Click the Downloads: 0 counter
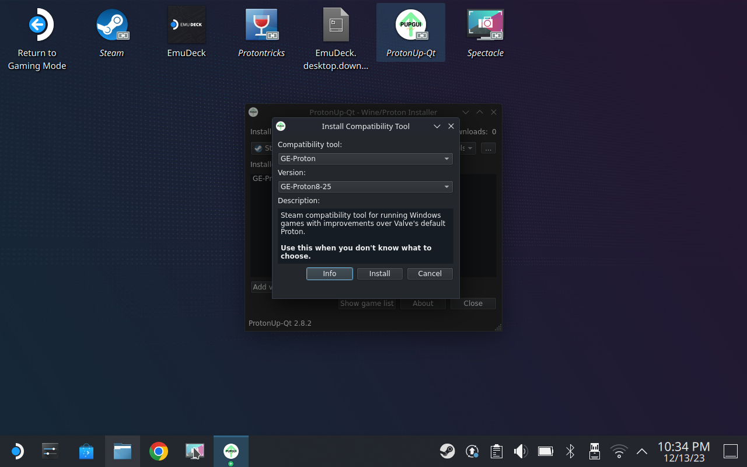Image resolution: width=747 pixels, height=467 pixels. pyautogui.click(x=479, y=132)
